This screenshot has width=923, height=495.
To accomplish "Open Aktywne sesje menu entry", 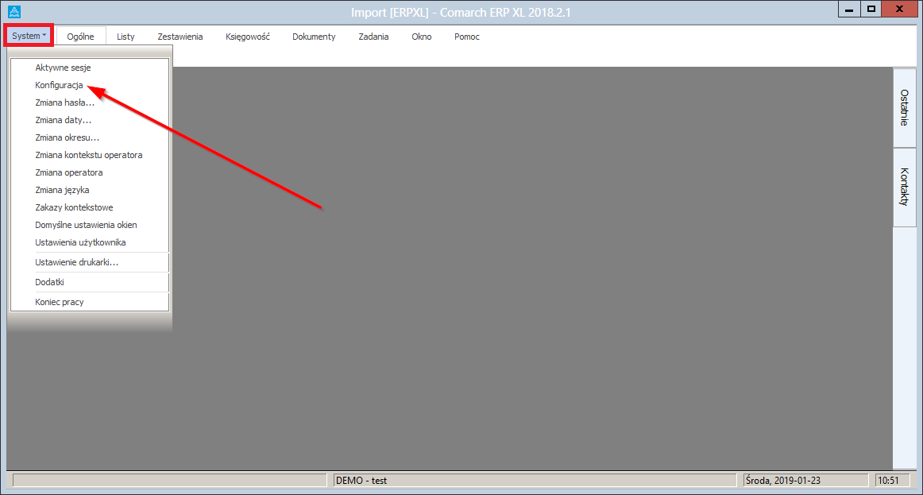I will [63, 68].
